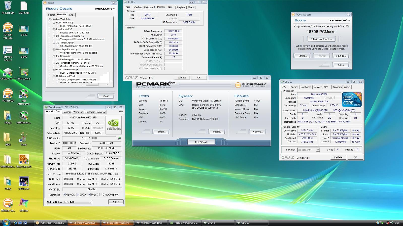403x226 pixels.
Task: Click Submit Your Results button
Action: [x=321, y=39]
